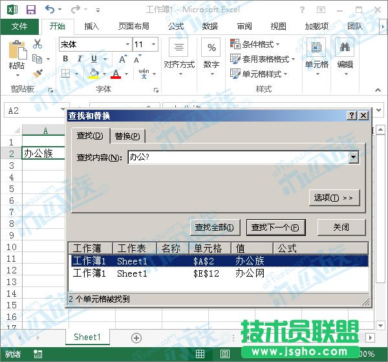Screen dimensions: 388x362
Task: Open clipboard group dialog launcher
Action: tap(50, 90)
